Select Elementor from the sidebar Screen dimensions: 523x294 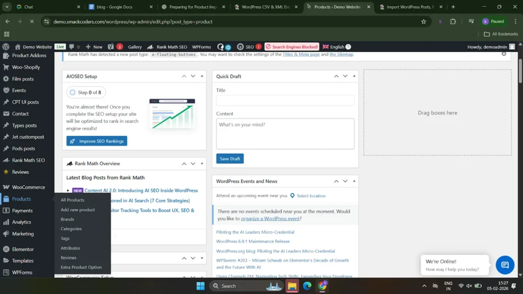click(22, 249)
